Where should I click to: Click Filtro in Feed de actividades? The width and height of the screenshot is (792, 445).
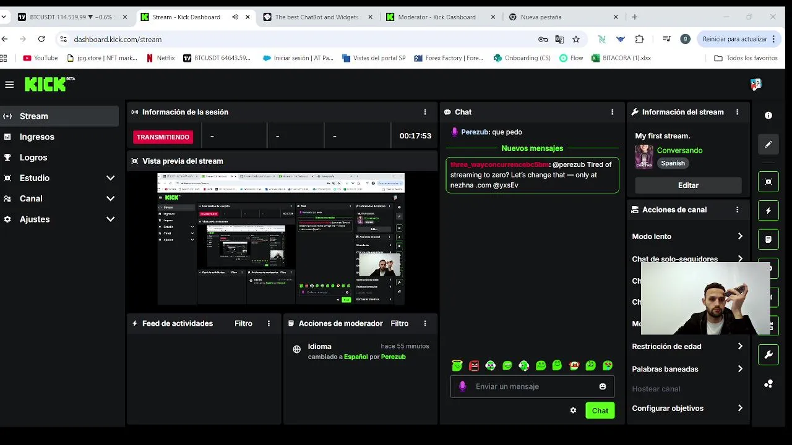coord(243,323)
